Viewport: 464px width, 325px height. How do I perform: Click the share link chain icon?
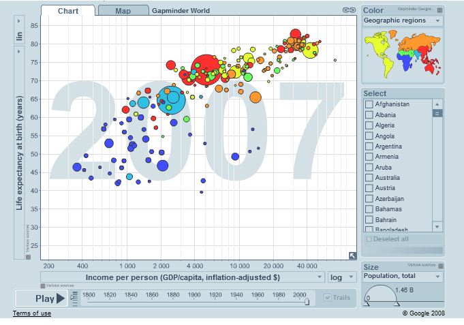tap(349, 10)
